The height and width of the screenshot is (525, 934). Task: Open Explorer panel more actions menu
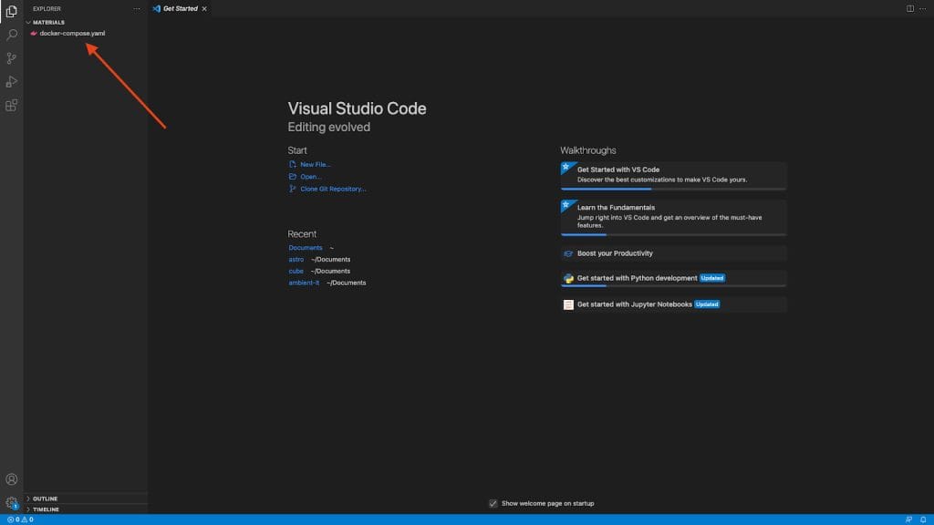click(x=137, y=8)
